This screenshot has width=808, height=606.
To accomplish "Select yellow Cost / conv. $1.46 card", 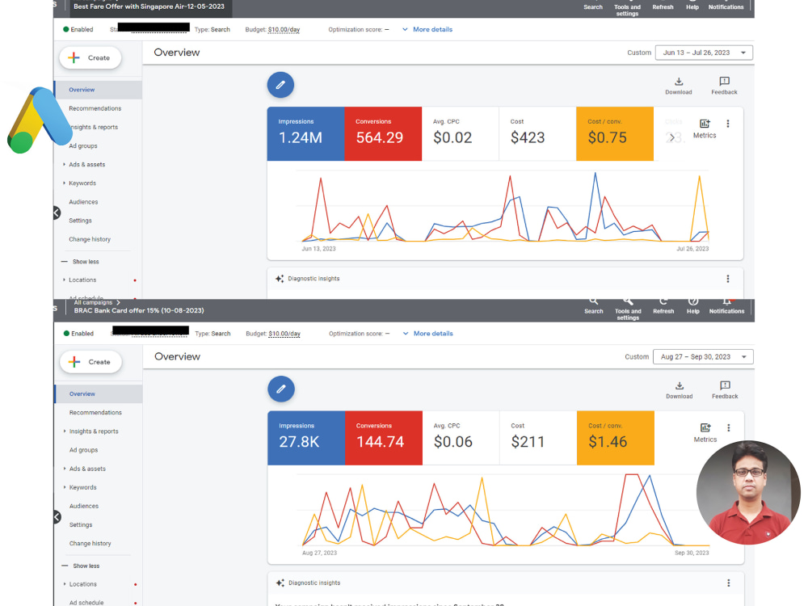I will coord(615,438).
